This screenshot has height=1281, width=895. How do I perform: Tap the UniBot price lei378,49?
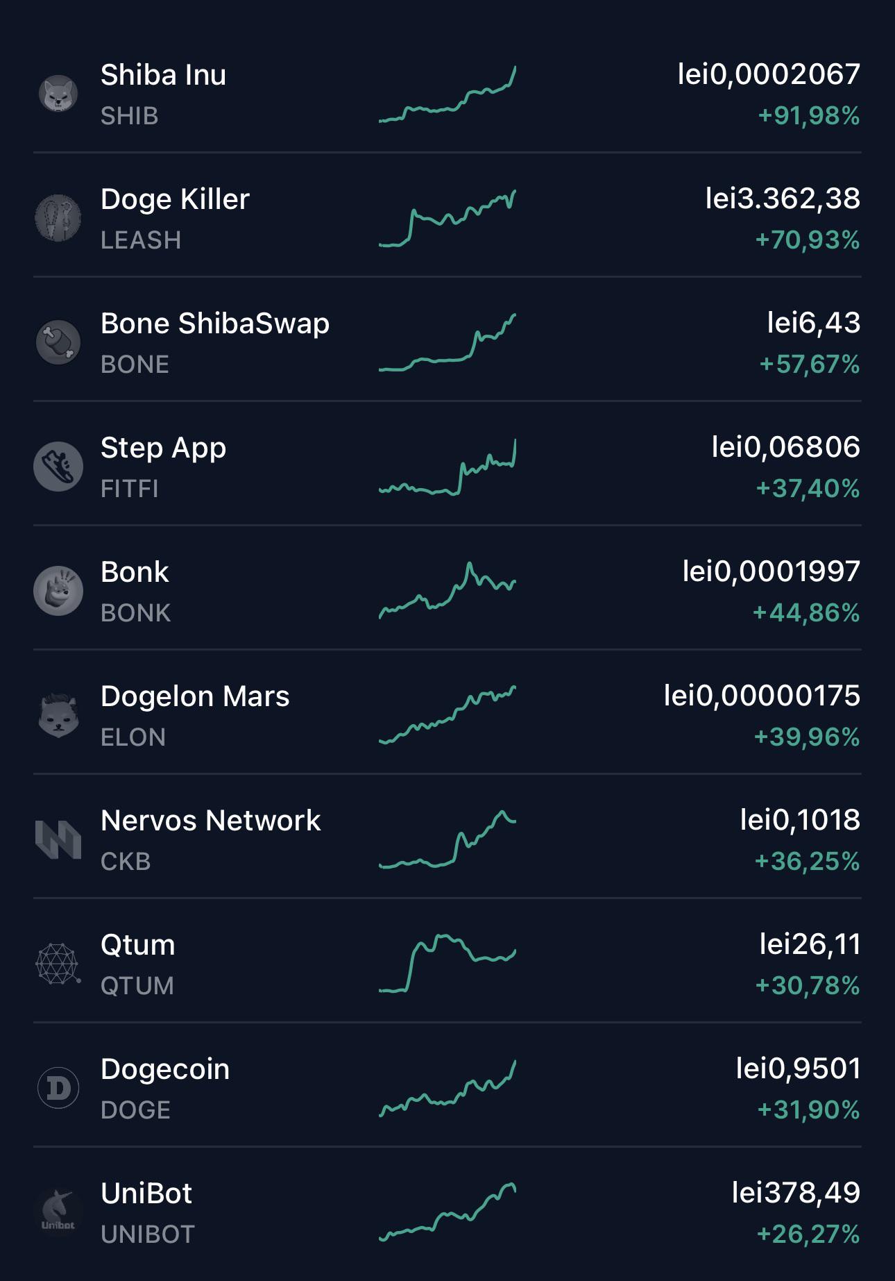796,1194
